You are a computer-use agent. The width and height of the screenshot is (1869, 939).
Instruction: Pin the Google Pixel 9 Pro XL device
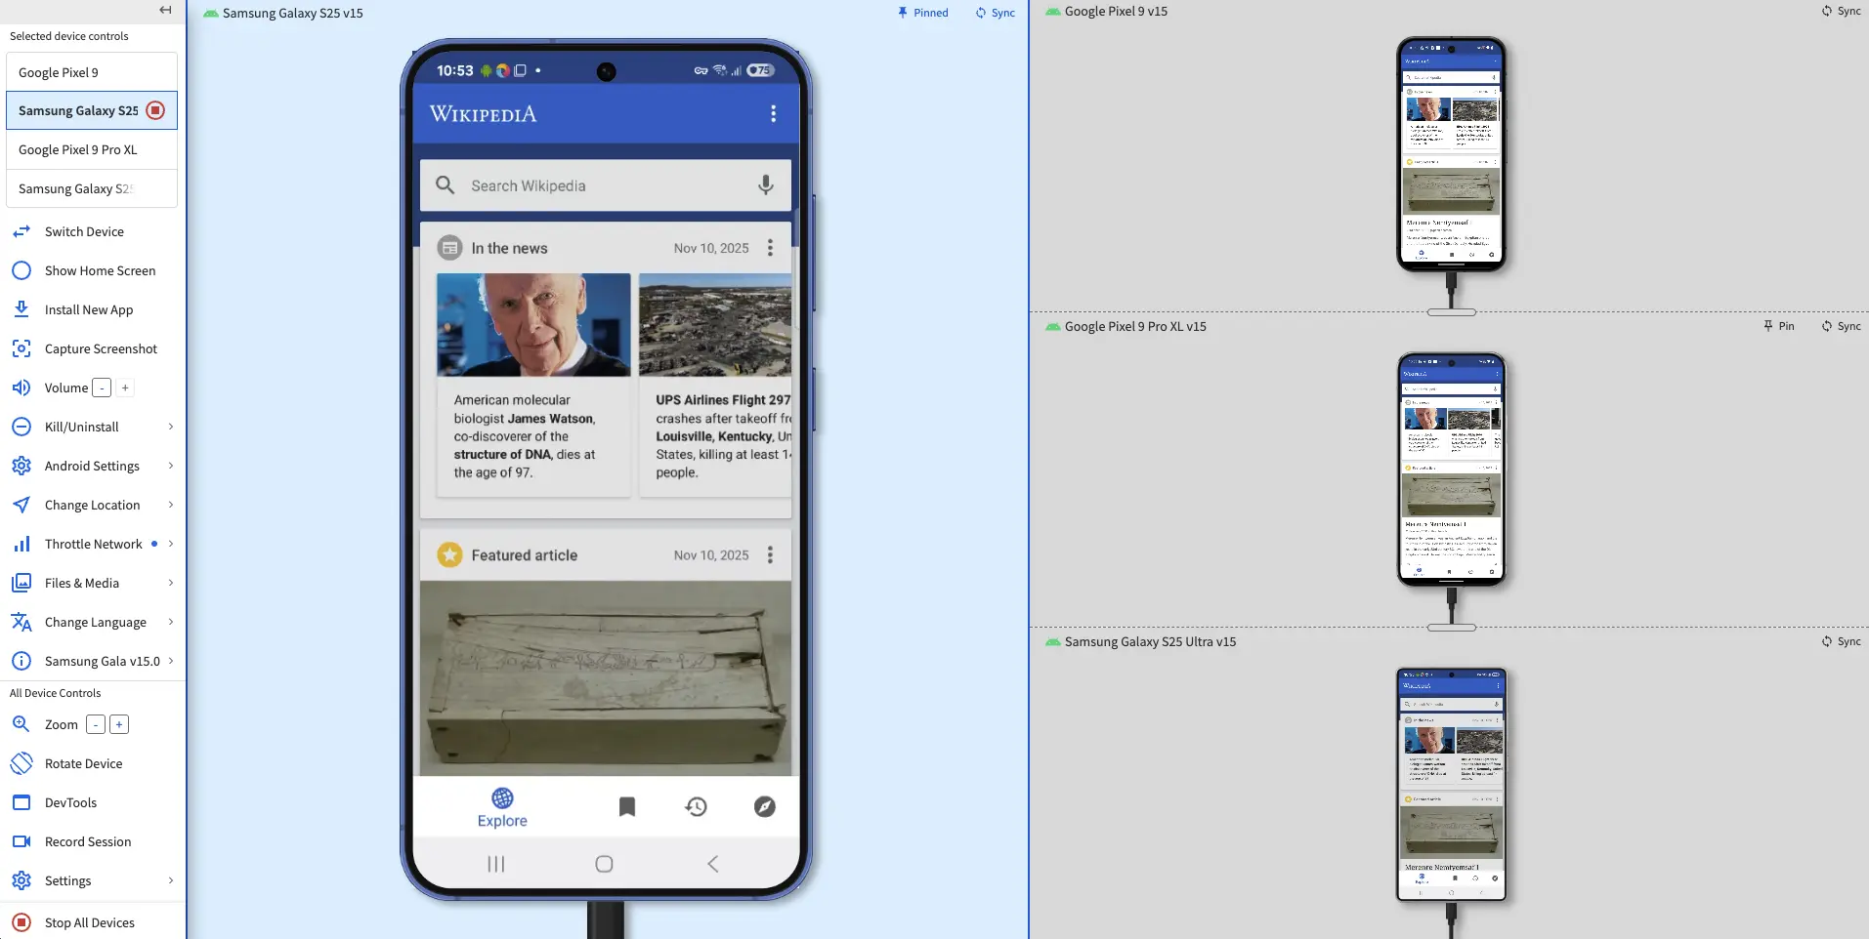point(1778,326)
